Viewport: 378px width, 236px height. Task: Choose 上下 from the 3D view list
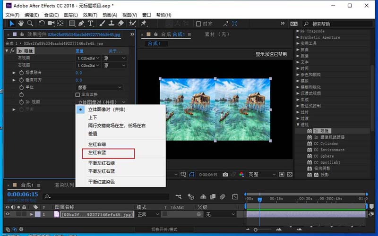click(x=93, y=117)
